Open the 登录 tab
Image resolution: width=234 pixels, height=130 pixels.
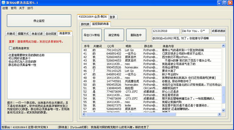[113, 17]
